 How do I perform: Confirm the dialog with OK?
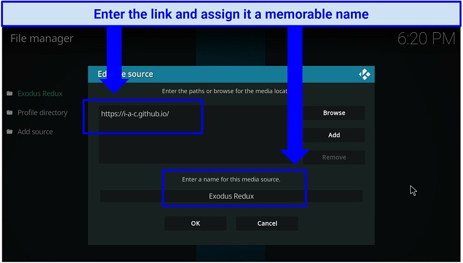[x=195, y=223]
